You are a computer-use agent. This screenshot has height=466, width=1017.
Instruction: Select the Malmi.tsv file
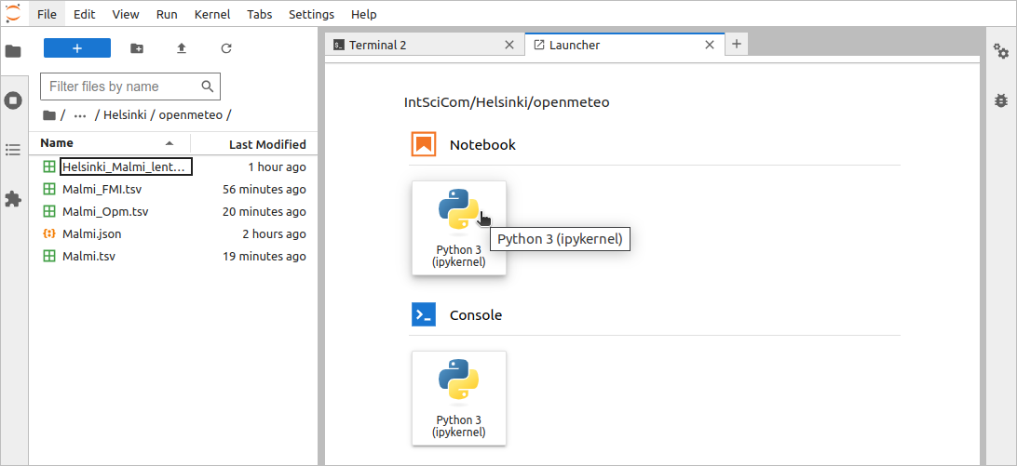(x=174, y=256)
